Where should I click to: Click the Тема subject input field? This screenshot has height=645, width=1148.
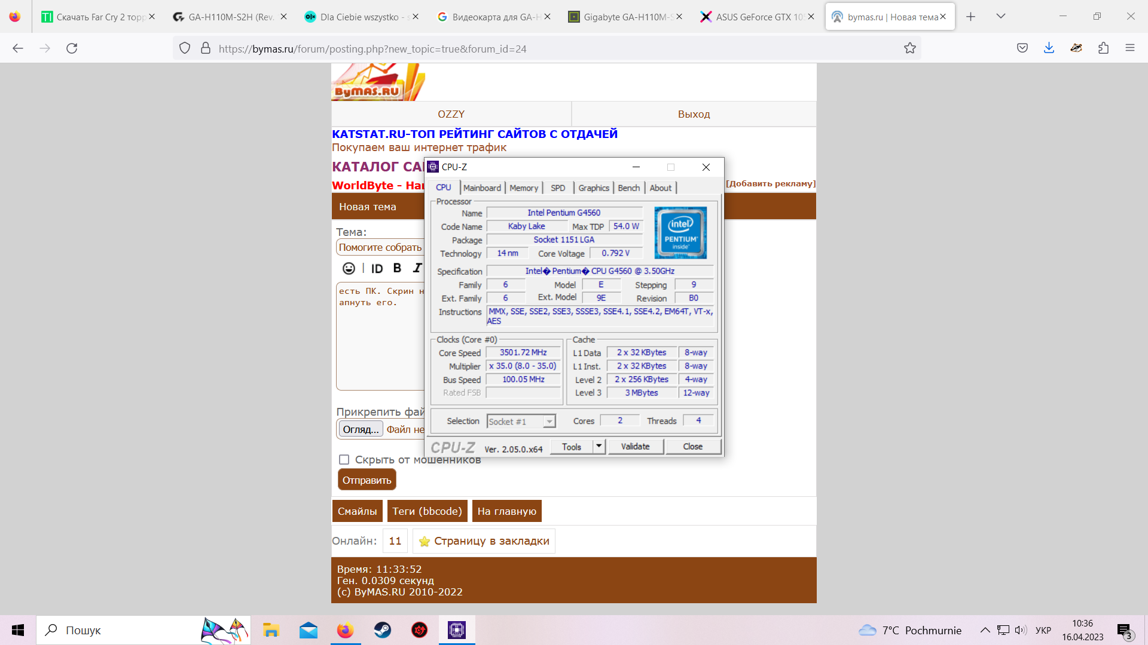[x=380, y=247]
